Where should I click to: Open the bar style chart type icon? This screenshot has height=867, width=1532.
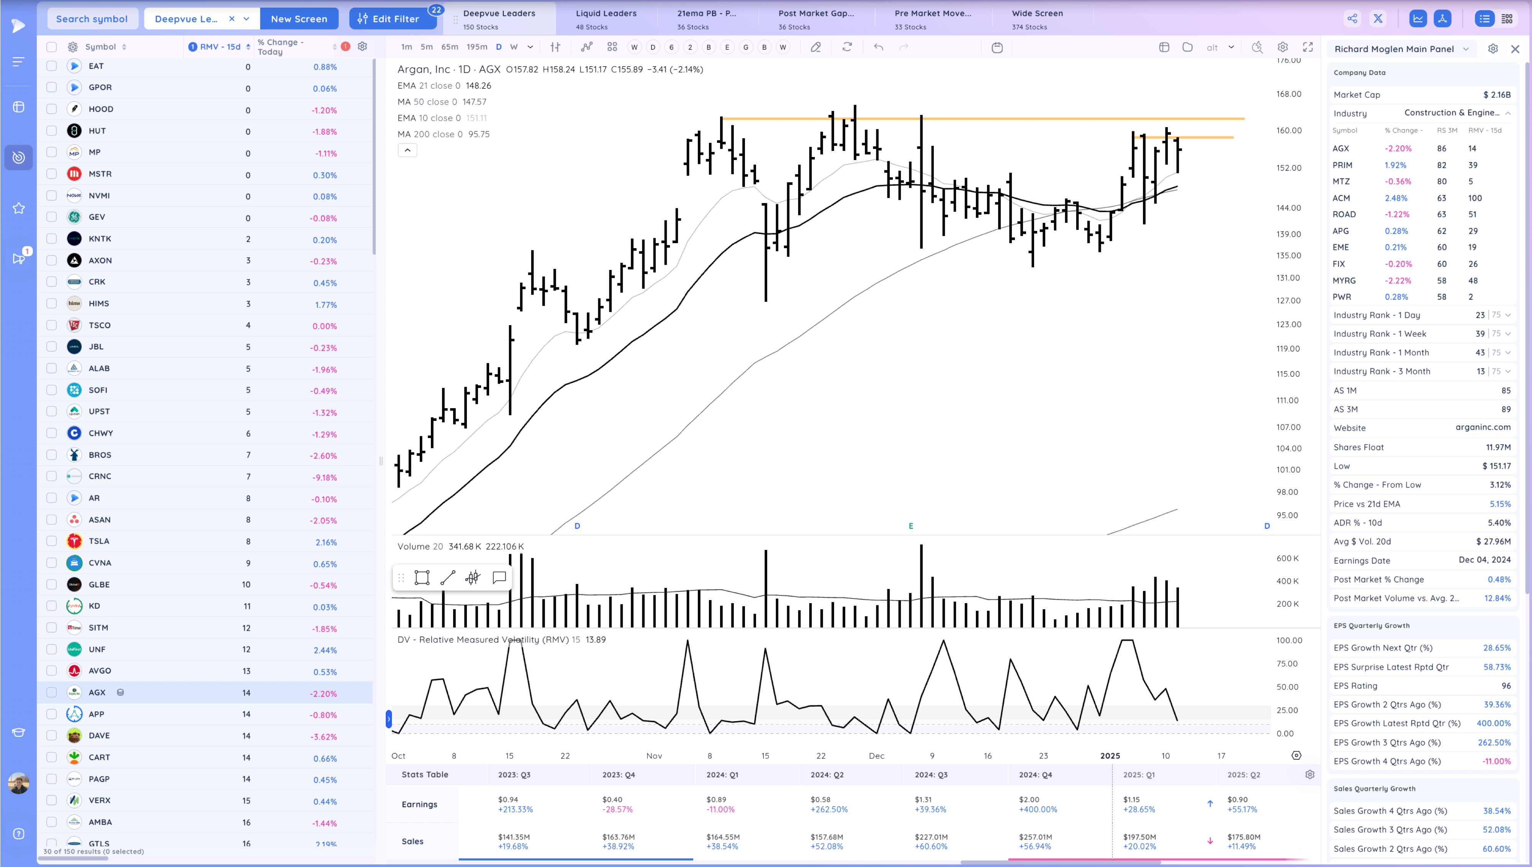tap(555, 47)
